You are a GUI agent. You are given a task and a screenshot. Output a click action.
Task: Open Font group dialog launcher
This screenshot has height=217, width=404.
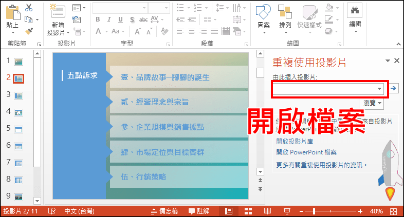168,44
